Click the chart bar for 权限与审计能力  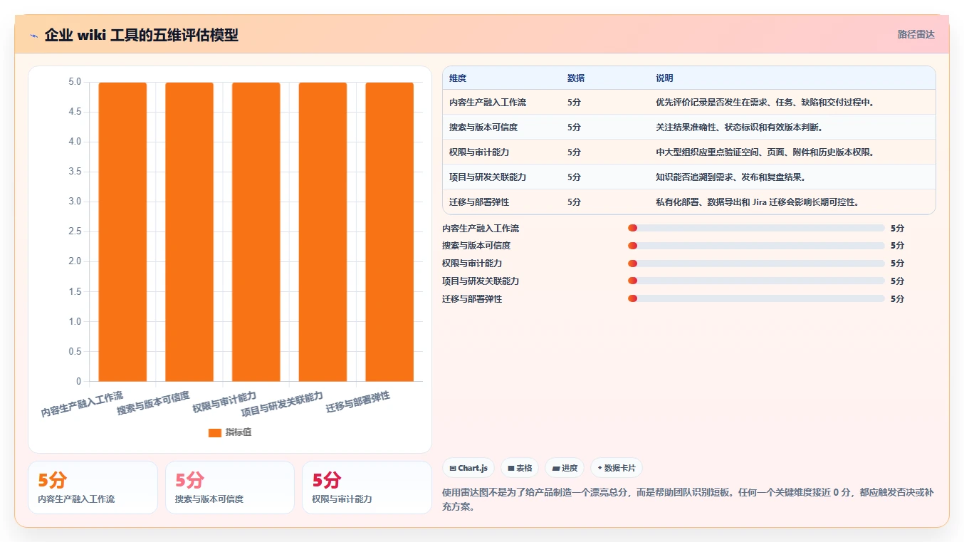[256, 231]
